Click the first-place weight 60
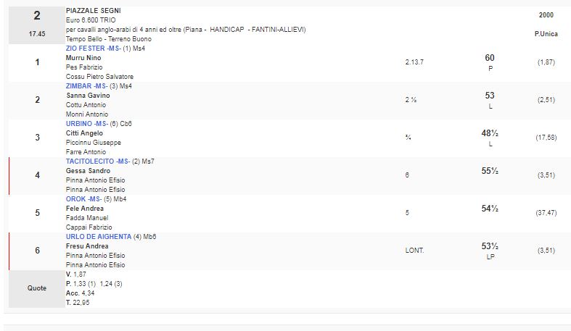Viewport: 571px width, 331px height. tap(489, 57)
